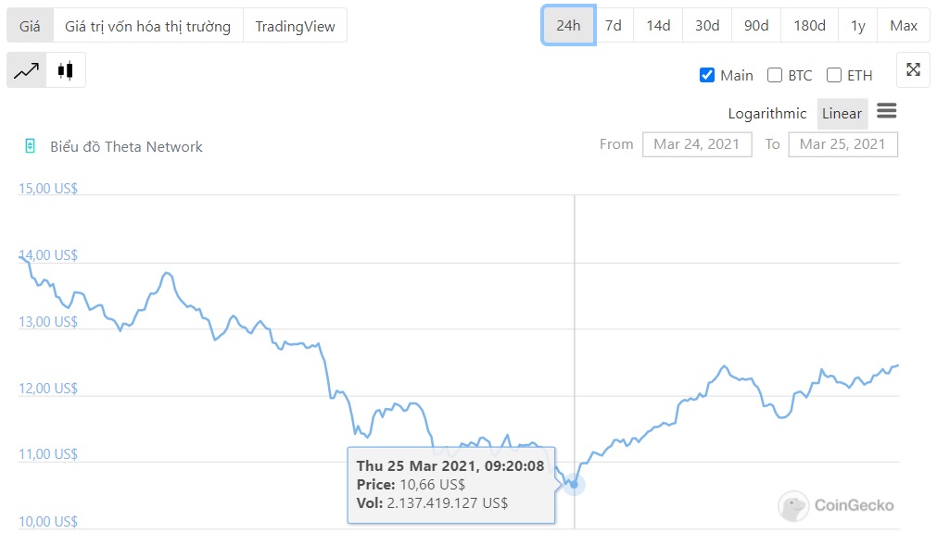Screen dimensions: 937x545
Task: Uncheck the Main series checkbox
Action: [707, 75]
